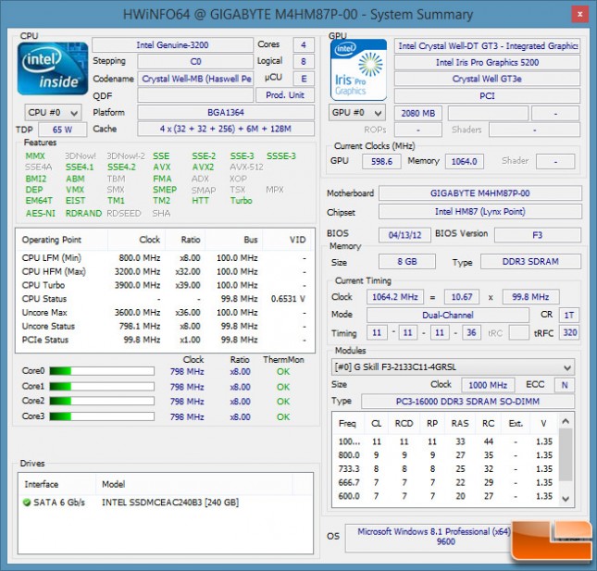597x571 pixels.
Task: Click the ECC N field
Action: pyautogui.click(x=565, y=385)
